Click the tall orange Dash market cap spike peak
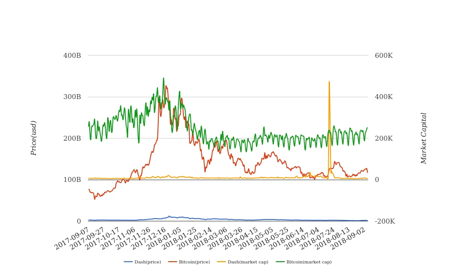This screenshot has height=276, width=452. point(329,82)
